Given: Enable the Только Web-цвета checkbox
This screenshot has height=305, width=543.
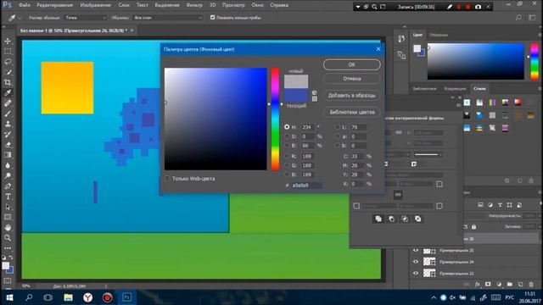Looking at the screenshot, I should (x=168, y=179).
